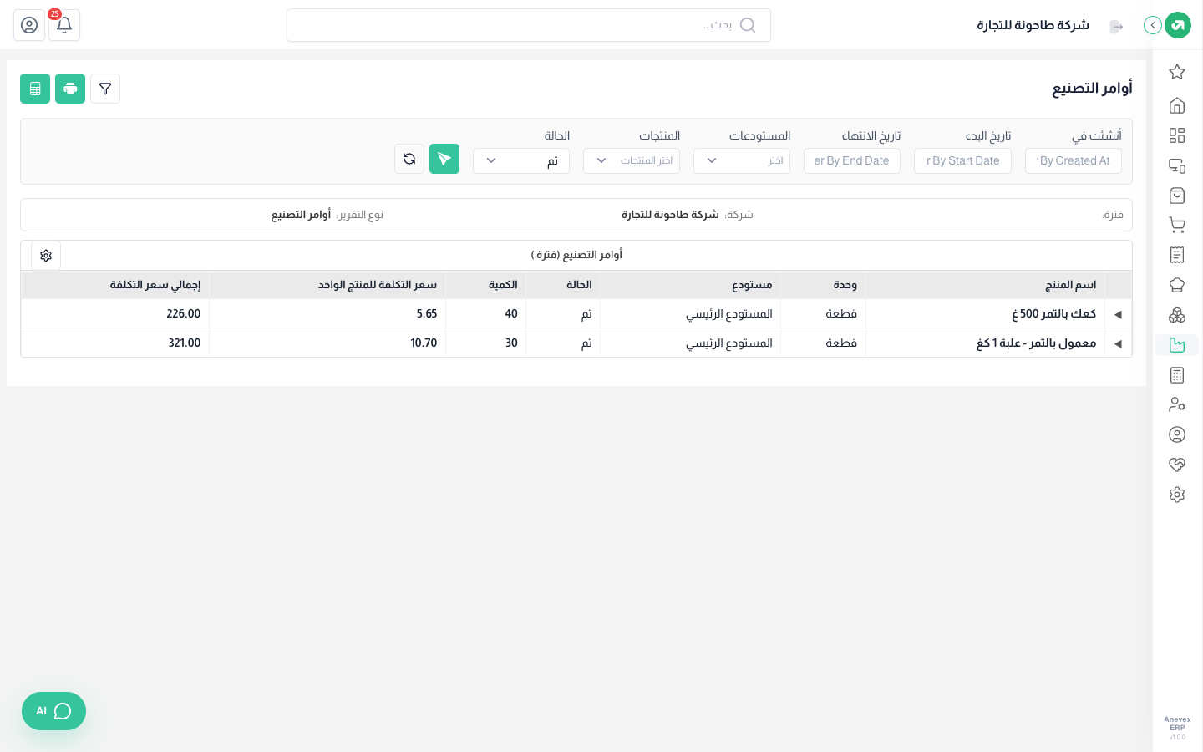
Task: Open the المستودعات warehouses dropdown
Action: pyautogui.click(x=742, y=160)
